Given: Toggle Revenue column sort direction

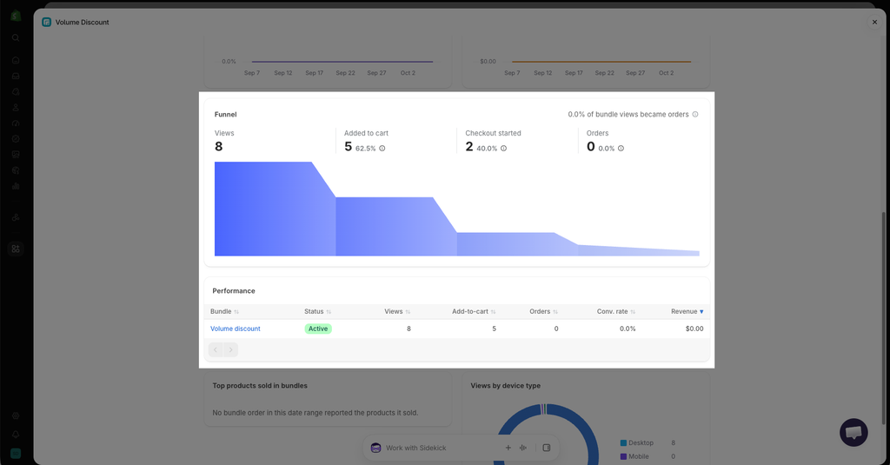Looking at the screenshot, I should [687, 311].
